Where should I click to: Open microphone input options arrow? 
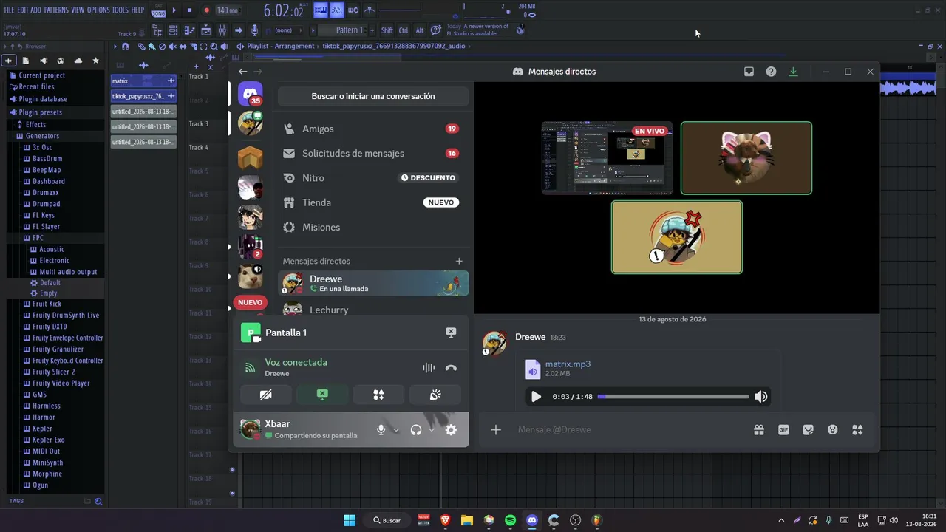click(x=396, y=429)
